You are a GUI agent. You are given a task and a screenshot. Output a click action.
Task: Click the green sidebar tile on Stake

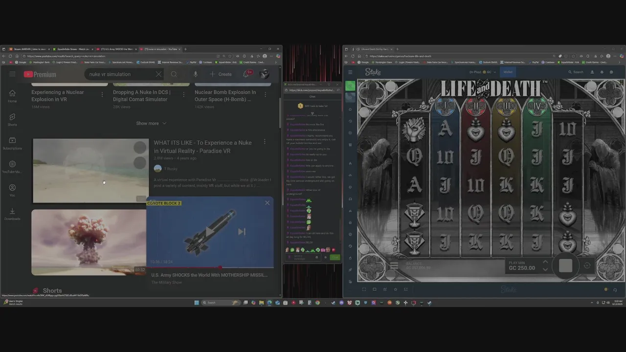pyautogui.click(x=350, y=86)
